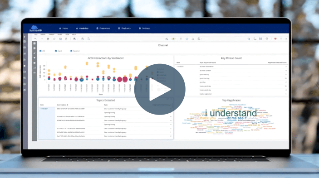
Task: Open the Analytics navigation item
Action: [x=82, y=29]
